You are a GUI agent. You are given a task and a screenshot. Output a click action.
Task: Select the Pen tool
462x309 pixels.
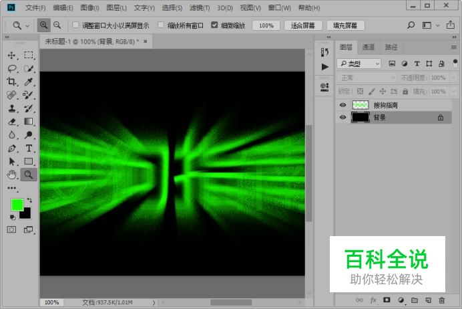point(12,148)
